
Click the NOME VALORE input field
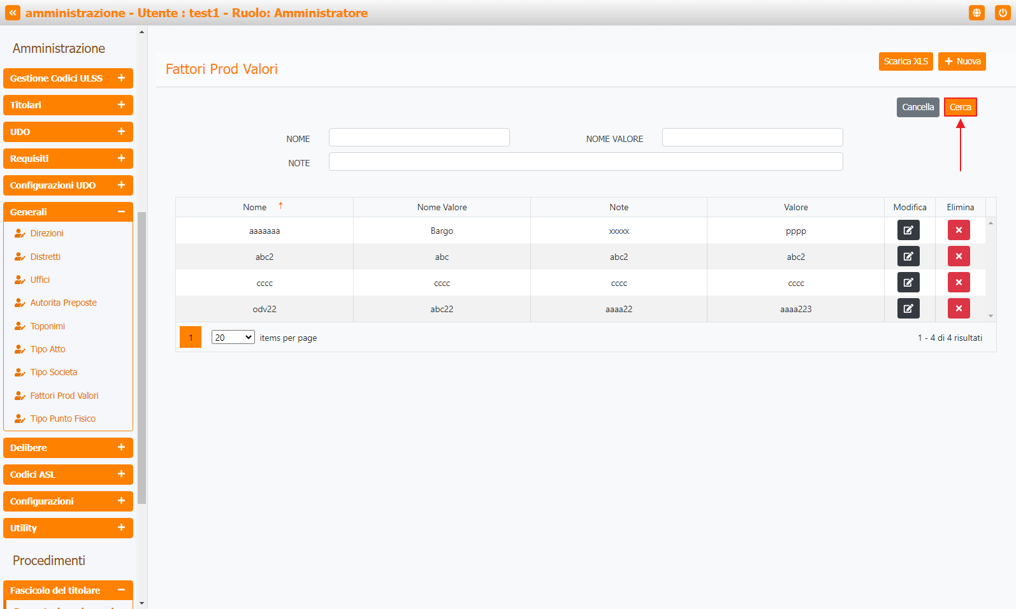(752, 138)
